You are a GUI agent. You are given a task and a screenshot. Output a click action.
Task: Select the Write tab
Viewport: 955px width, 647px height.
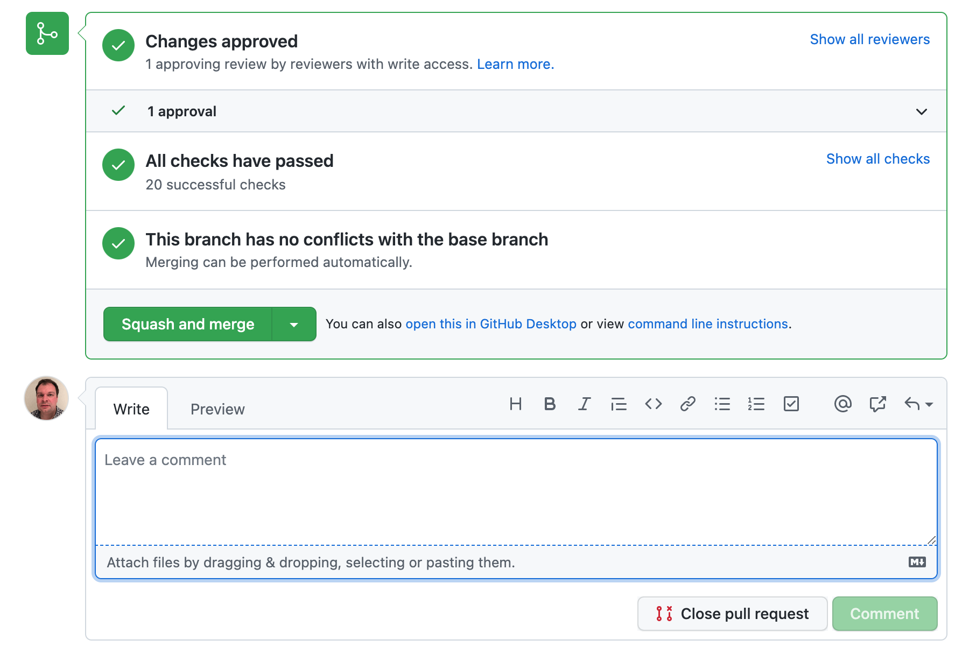coord(131,409)
